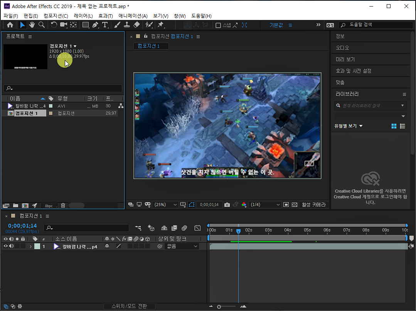Toggle quality switch for layer 1
The image size is (416, 311).
(x=119, y=246)
